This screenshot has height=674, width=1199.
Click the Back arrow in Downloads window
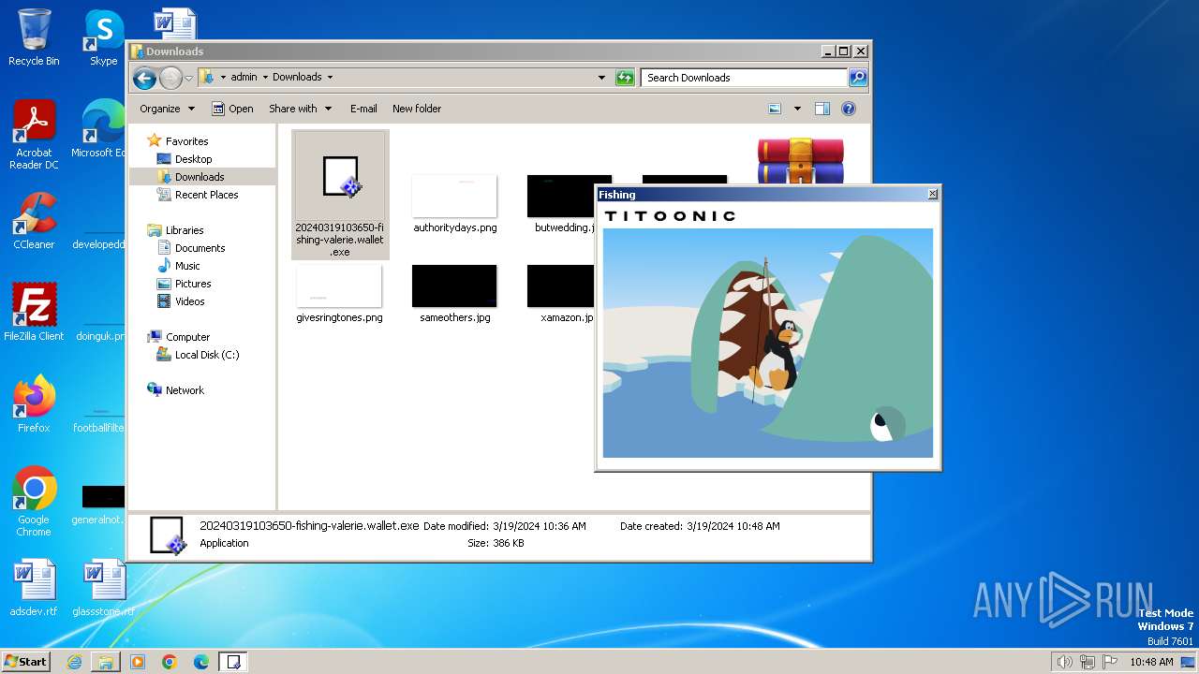(144, 78)
